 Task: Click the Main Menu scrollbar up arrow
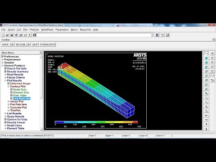tap(41, 56)
